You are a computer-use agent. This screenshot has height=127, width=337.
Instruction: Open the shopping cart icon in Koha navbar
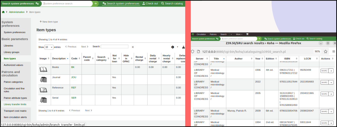tap(247, 34)
